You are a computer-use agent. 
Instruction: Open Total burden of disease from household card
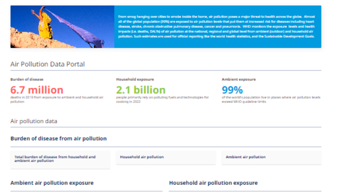tap(60, 160)
